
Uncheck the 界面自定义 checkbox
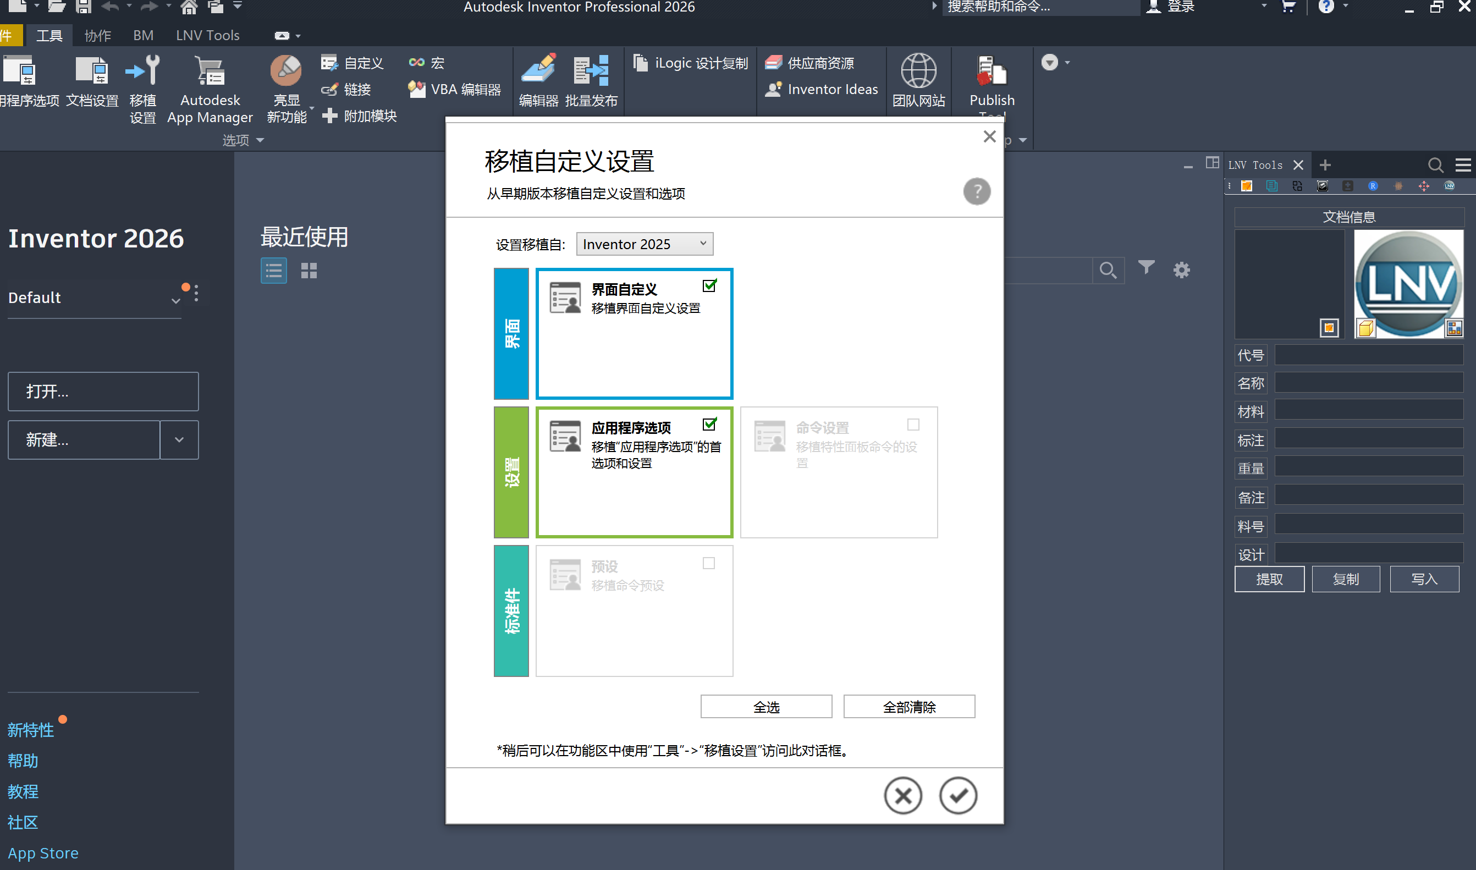(x=709, y=285)
